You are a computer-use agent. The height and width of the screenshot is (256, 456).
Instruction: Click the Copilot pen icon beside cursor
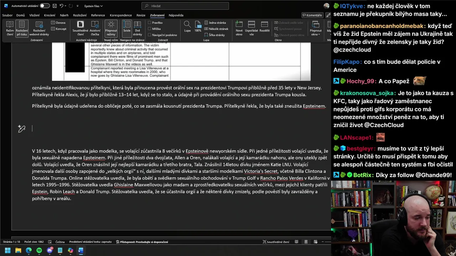click(22, 129)
